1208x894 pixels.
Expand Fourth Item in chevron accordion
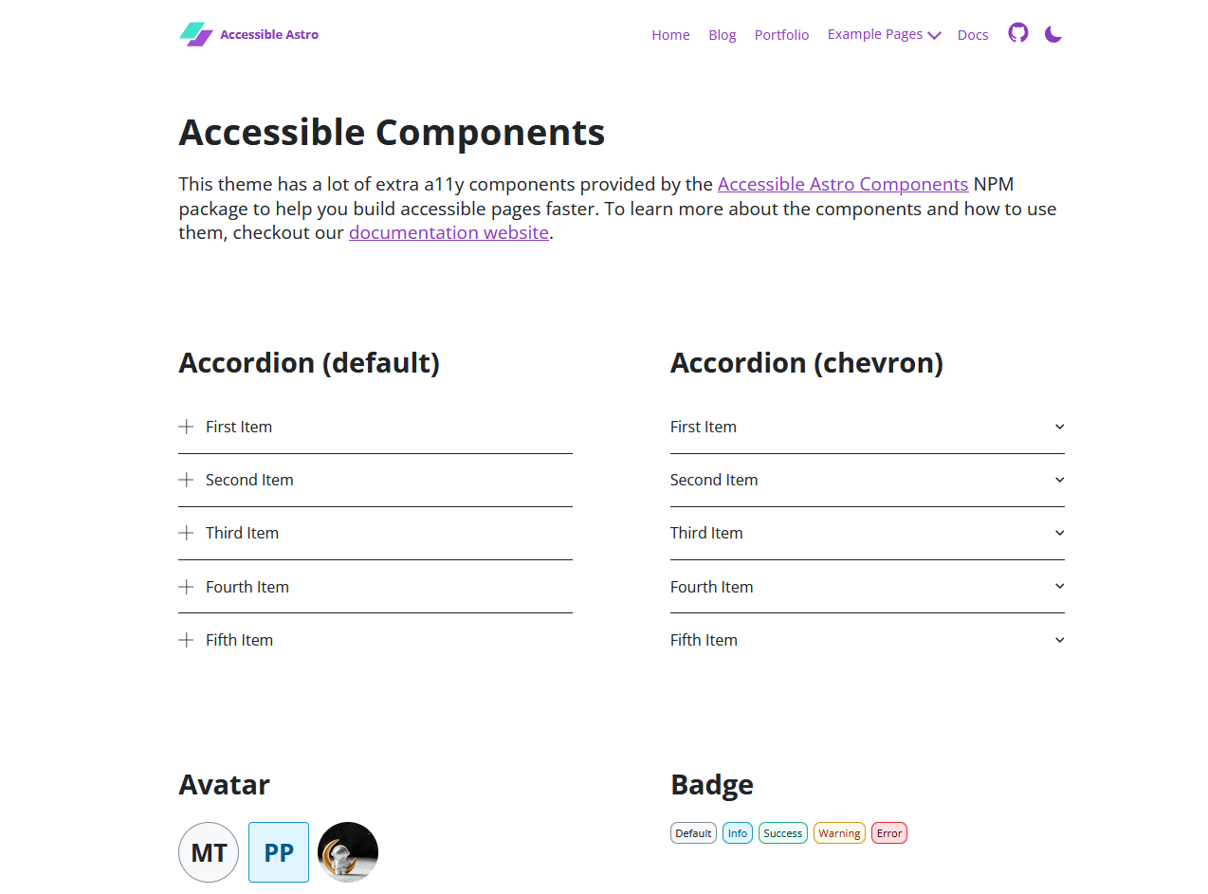click(868, 586)
